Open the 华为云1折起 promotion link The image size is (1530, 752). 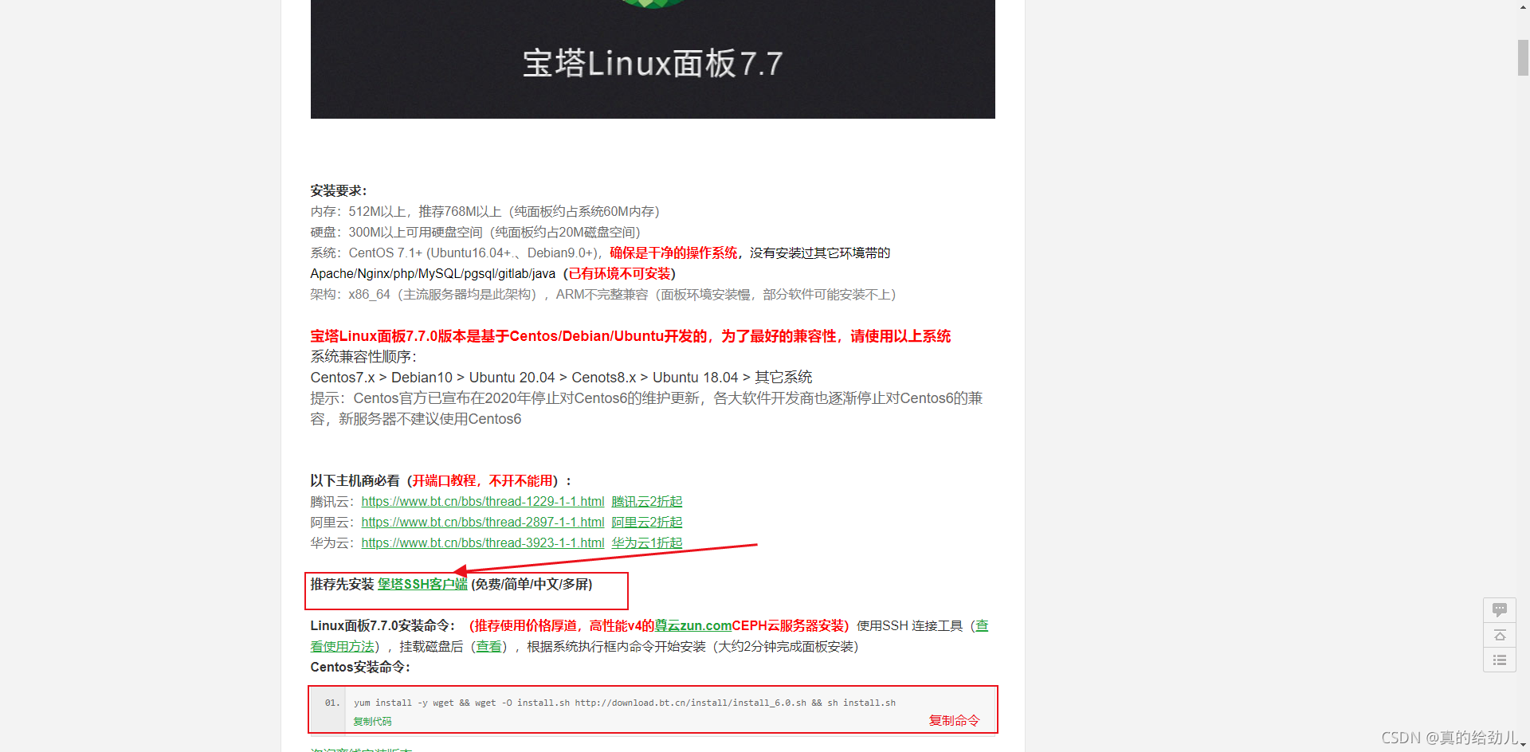point(647,543)
